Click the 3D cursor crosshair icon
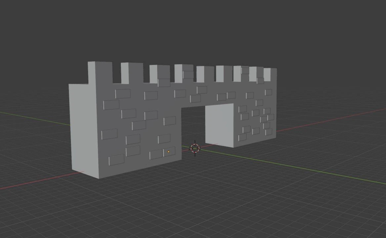Image resolution: width=386 pixels, height=238 pixels. coord(195,148)
